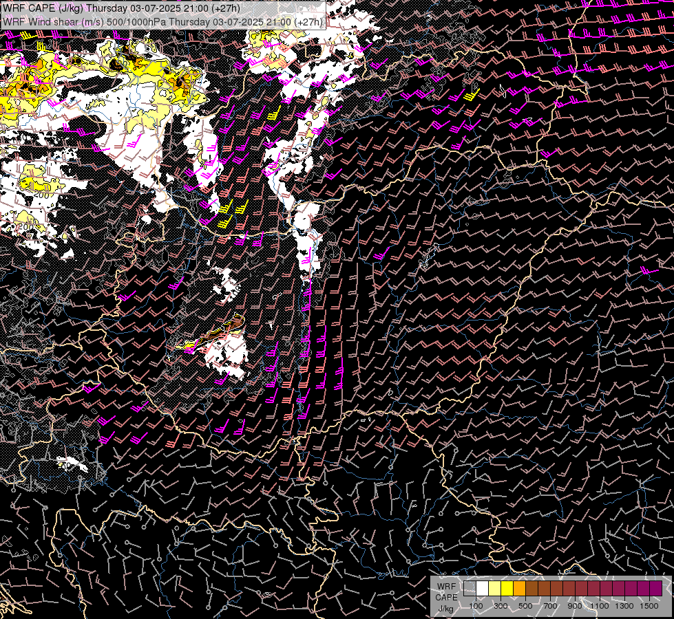Select the brown swatch right of 500
This screenshot has height=619, width=674.
coord(531,589)
